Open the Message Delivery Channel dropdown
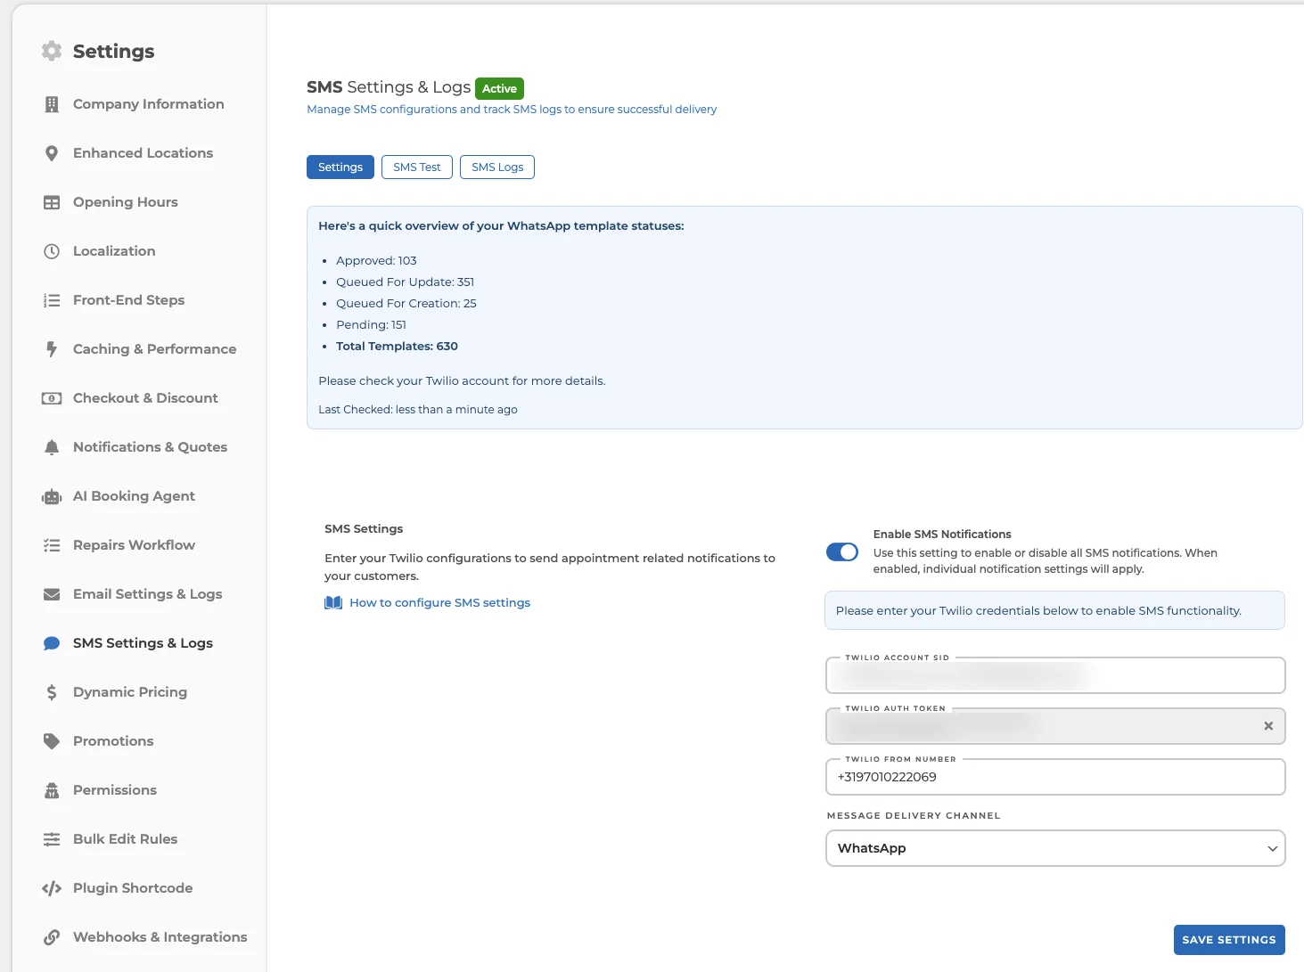The image size is (1304, 972). 1055,848
